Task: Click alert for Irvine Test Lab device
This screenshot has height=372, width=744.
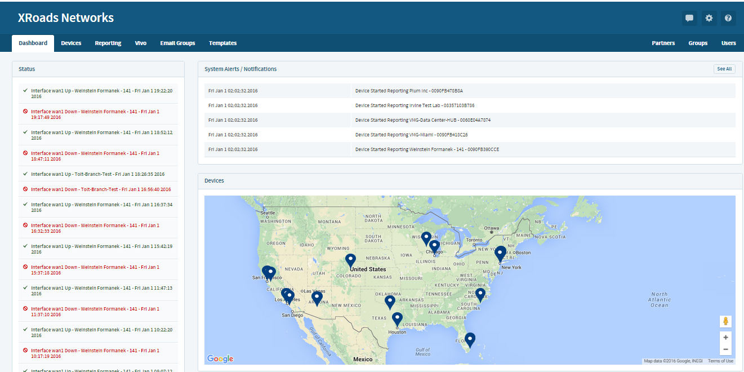Action: click(470, 105)
